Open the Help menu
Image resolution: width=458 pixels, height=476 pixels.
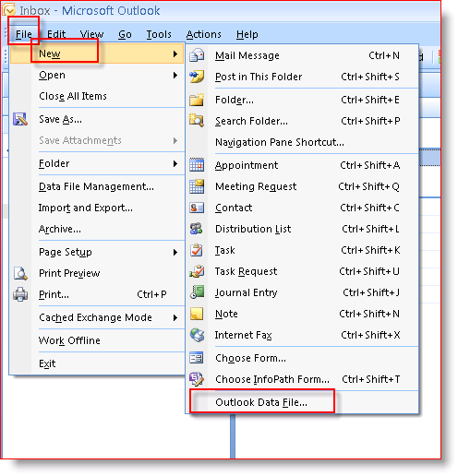tap(247, 34)
